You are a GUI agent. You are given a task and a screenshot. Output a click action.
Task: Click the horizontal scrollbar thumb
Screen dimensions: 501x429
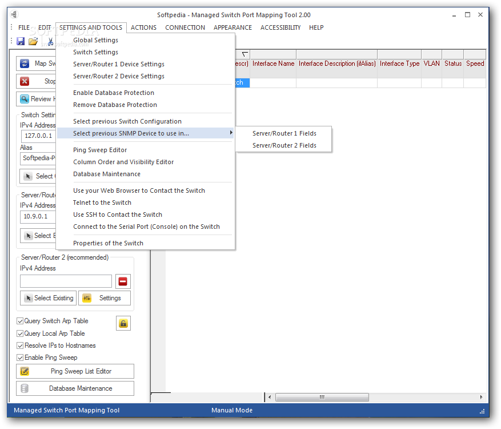pos(322,397)
